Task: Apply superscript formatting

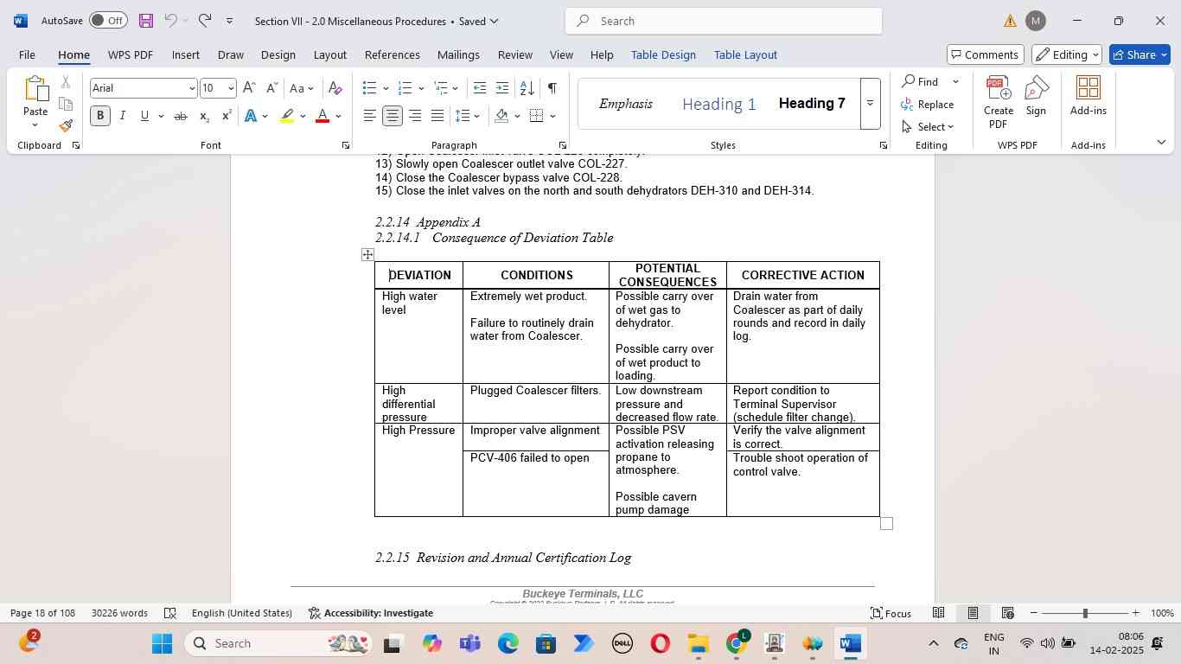Action: (x=227, y=116)
